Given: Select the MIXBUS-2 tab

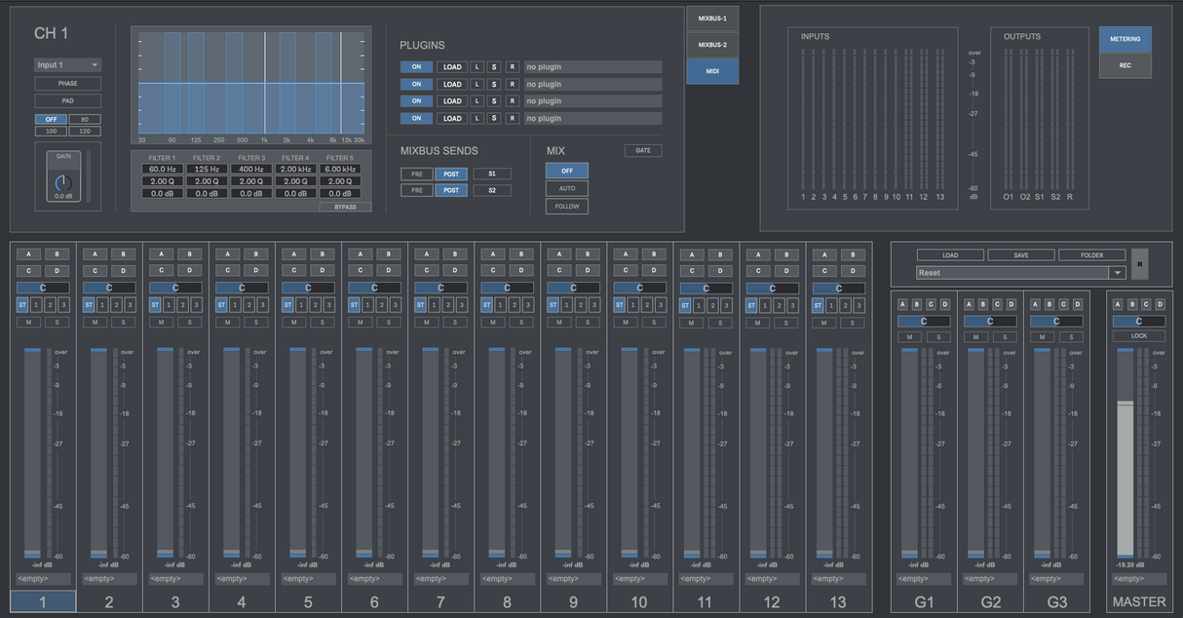Looking at the screenshot, I should [x=712, y=45].
